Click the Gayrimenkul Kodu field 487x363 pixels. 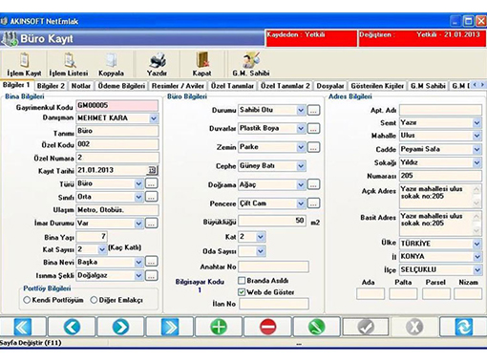[117, 105]
